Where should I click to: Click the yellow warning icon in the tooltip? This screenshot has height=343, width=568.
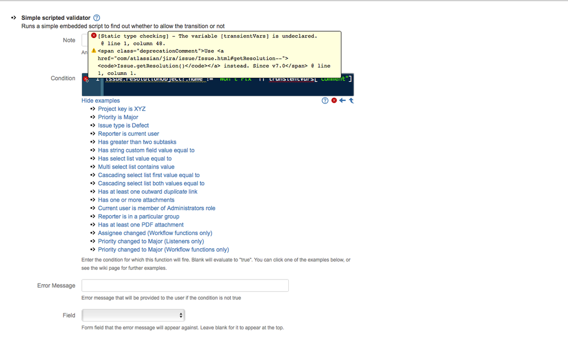[94, 51]
